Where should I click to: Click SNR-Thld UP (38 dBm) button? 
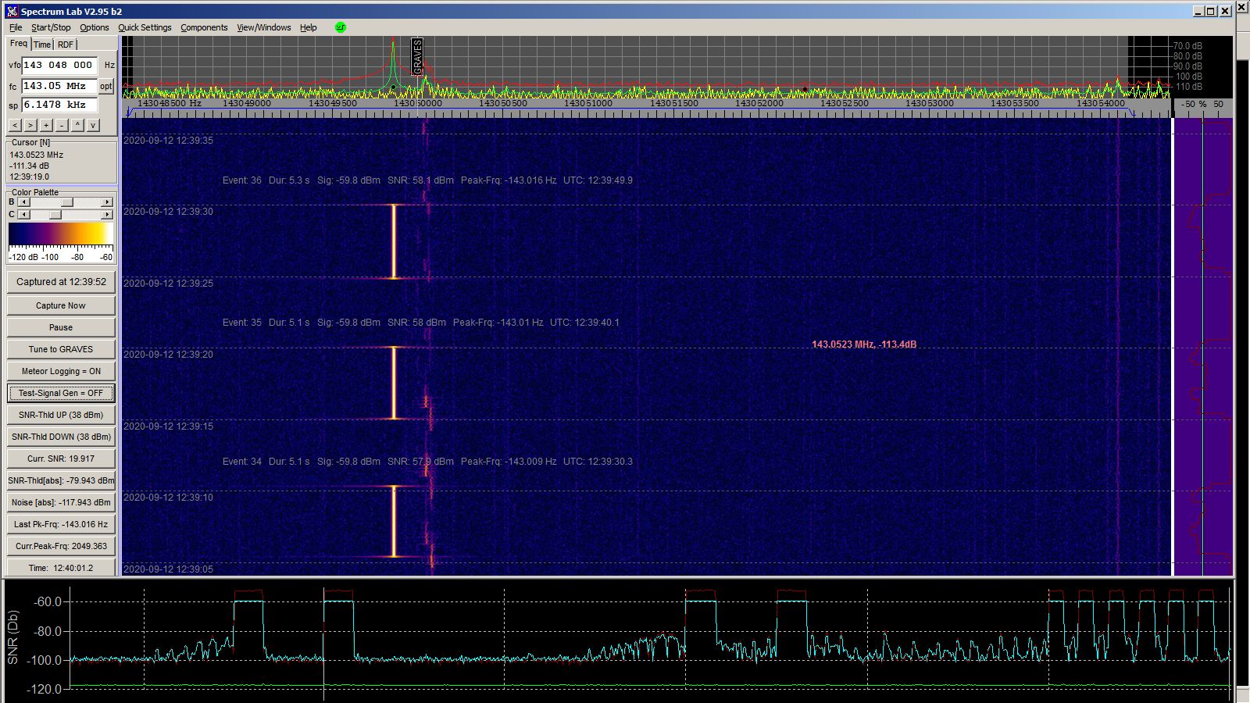click(x=61, y=415)
